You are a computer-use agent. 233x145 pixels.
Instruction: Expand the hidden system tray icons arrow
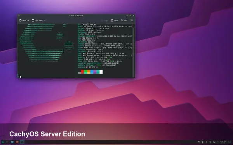[x=218, y=142]
